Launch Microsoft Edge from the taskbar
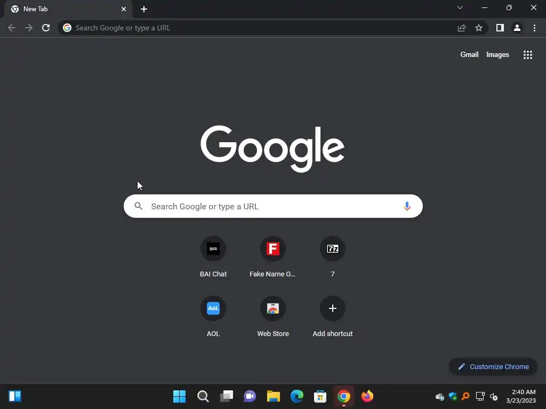Screen dimensions: 546x409 [296, 396]
